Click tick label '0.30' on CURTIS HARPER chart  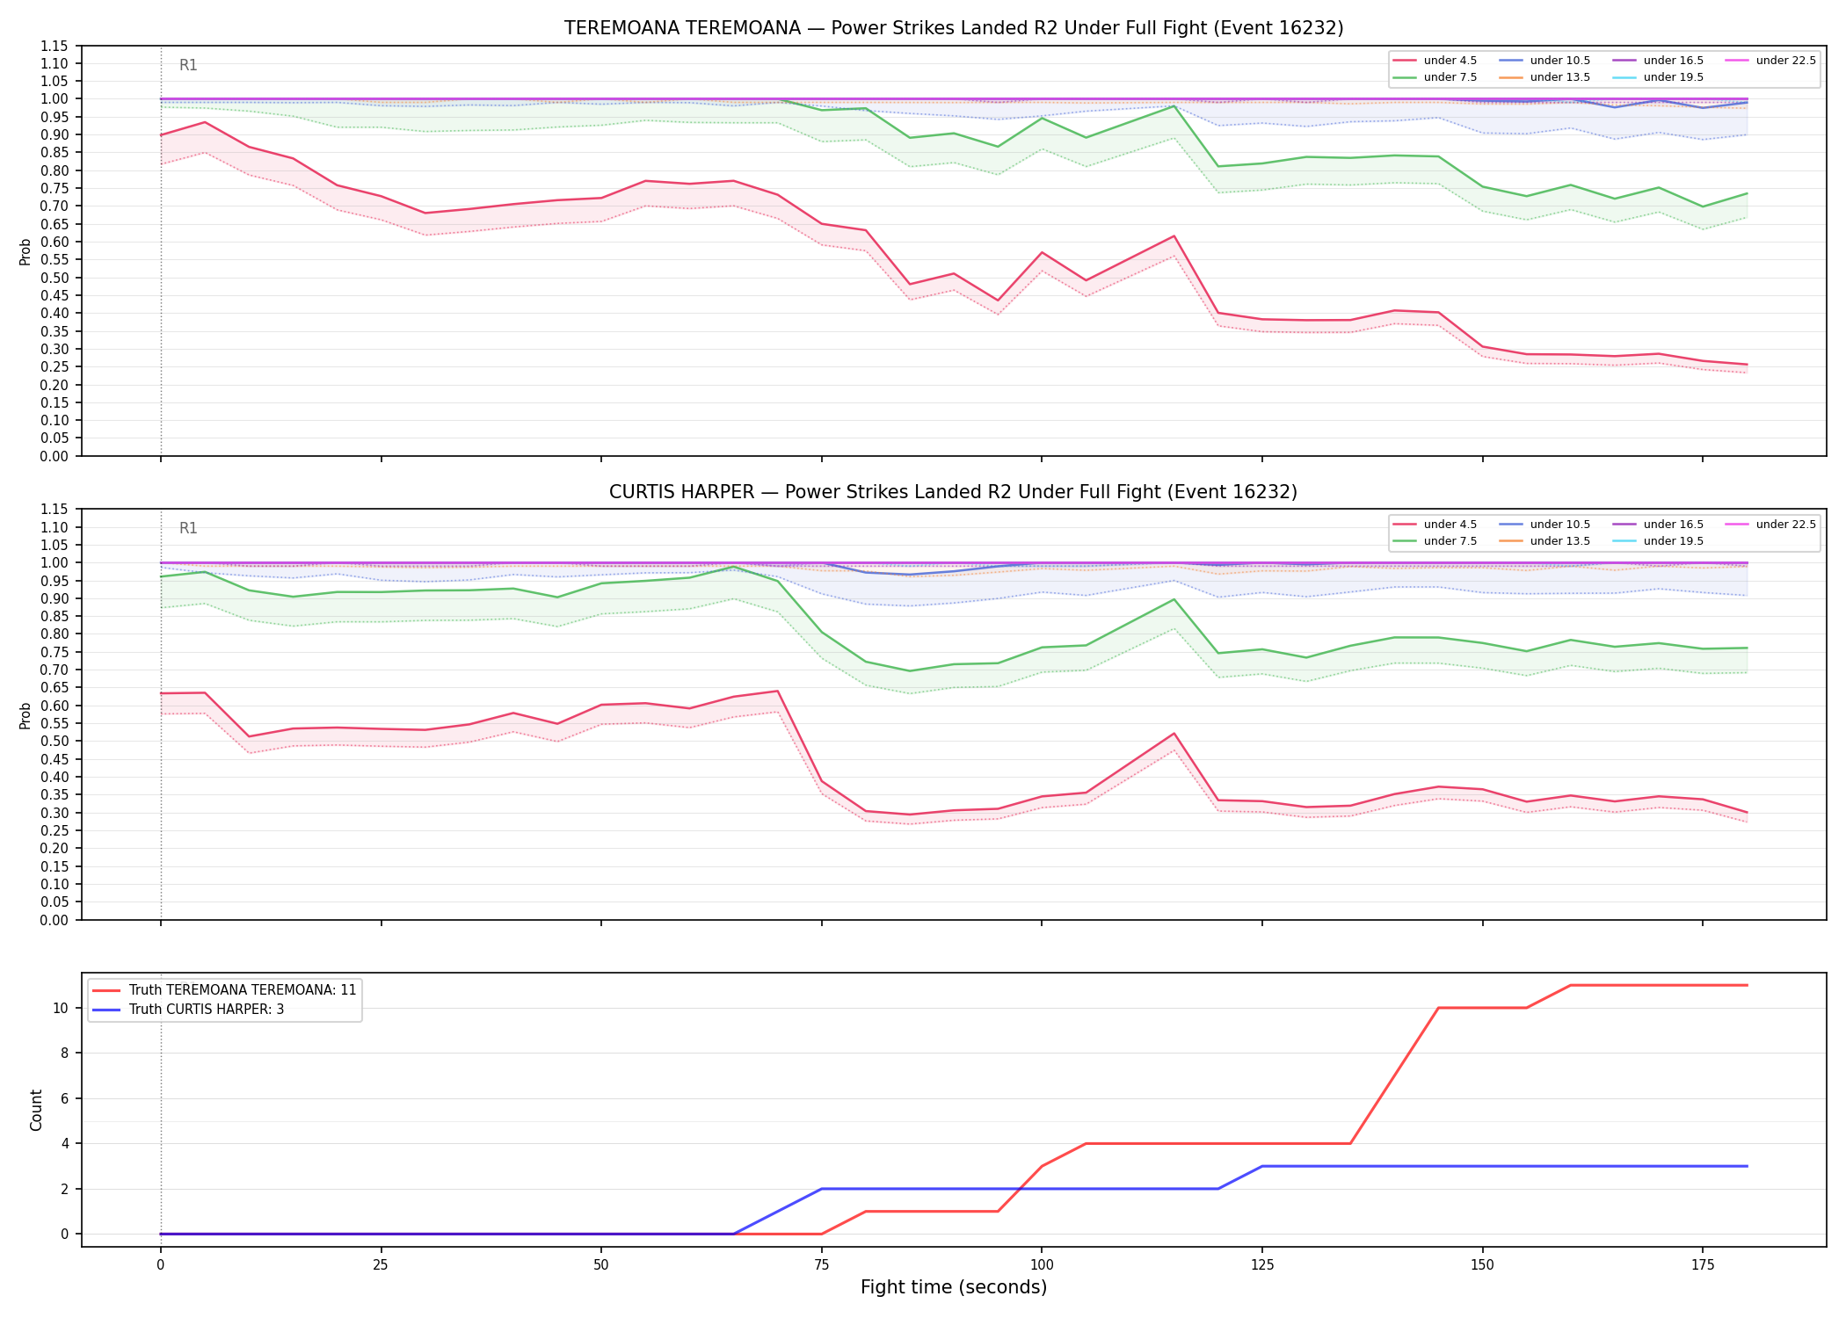tap(54, 813)
